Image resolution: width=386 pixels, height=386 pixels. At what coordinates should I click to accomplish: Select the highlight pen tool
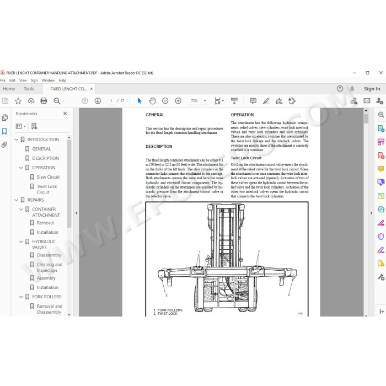[266, 101]
